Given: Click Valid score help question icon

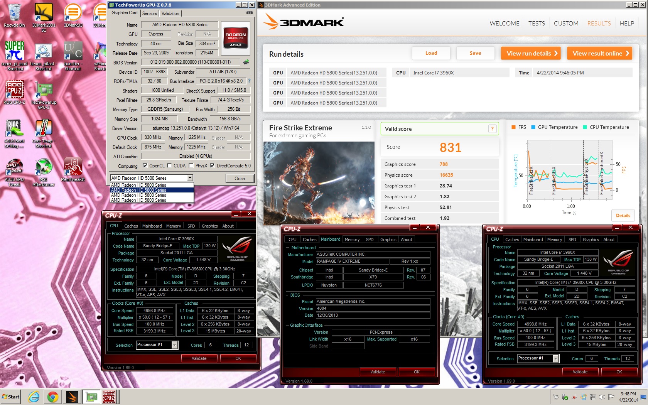Looking at the screenshot, I should 492,129.
